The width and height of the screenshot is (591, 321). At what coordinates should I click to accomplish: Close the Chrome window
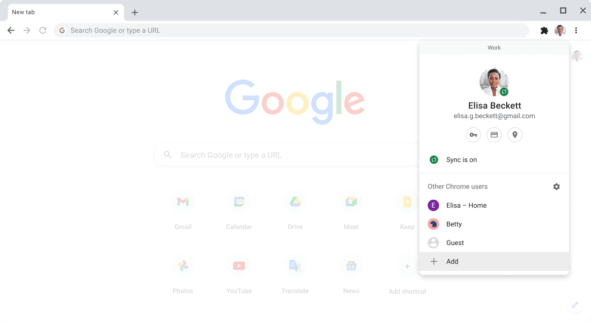tap(583, 11)
